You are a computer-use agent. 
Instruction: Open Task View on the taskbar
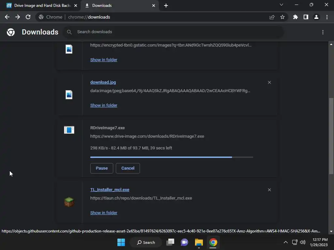click(170, 242)
